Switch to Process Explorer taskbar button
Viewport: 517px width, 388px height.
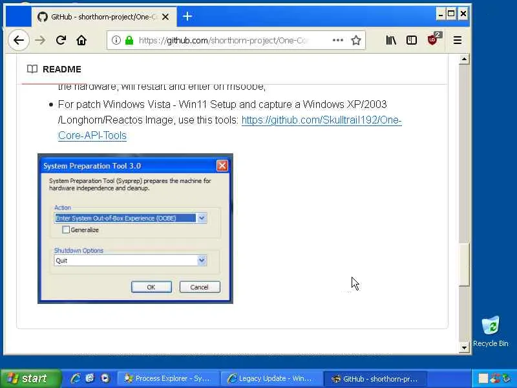click(168, 378)
